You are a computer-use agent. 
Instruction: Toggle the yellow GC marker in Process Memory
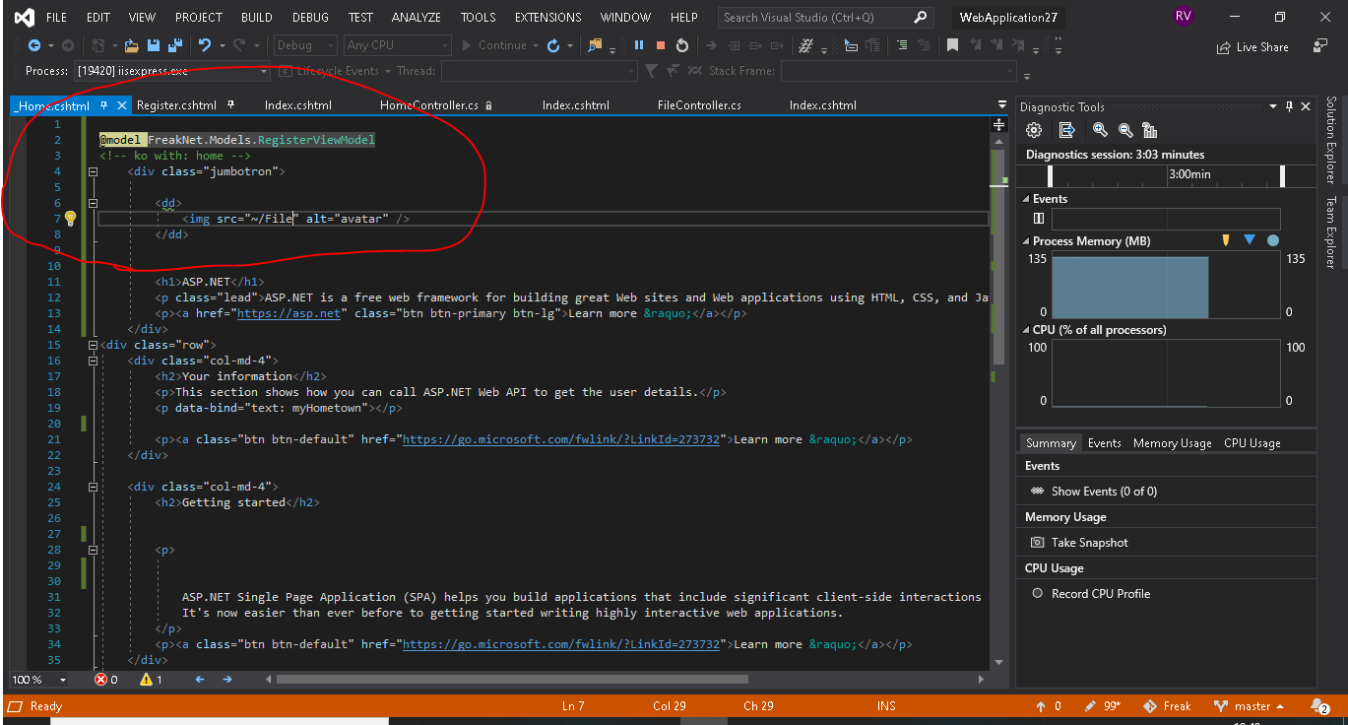click(1226, 240)
